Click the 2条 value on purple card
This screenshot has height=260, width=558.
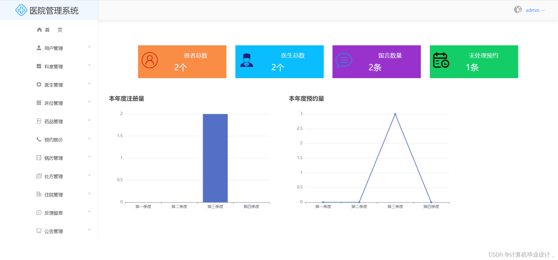pyautogui.click(x=375, y=67)
